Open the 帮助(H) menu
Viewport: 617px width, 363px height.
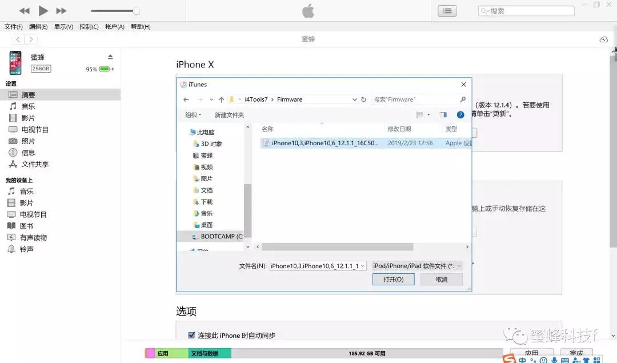click(140, 26)
